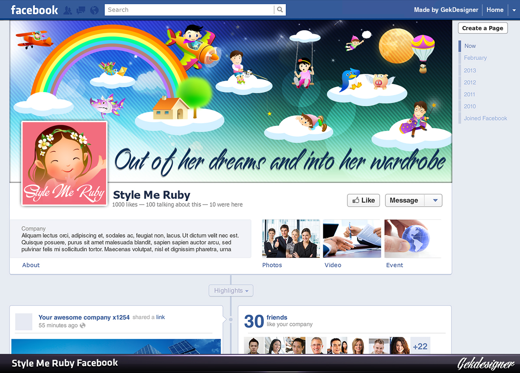Open the Style Me Ruby profile picture
The width and height of the screenshot is (520, 373).
(64, 164)
